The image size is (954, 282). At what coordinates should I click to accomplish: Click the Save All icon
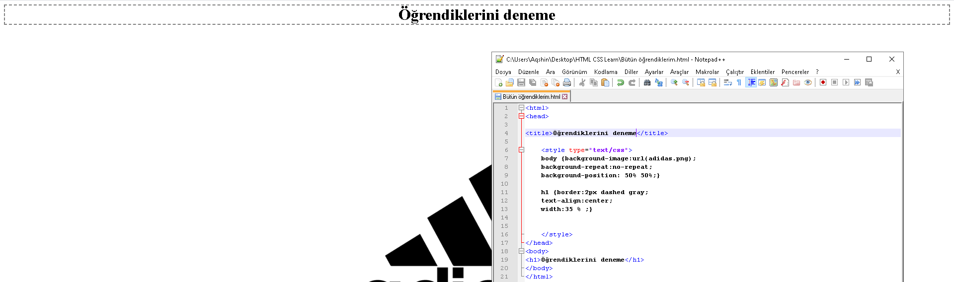[x=533, y=82]
